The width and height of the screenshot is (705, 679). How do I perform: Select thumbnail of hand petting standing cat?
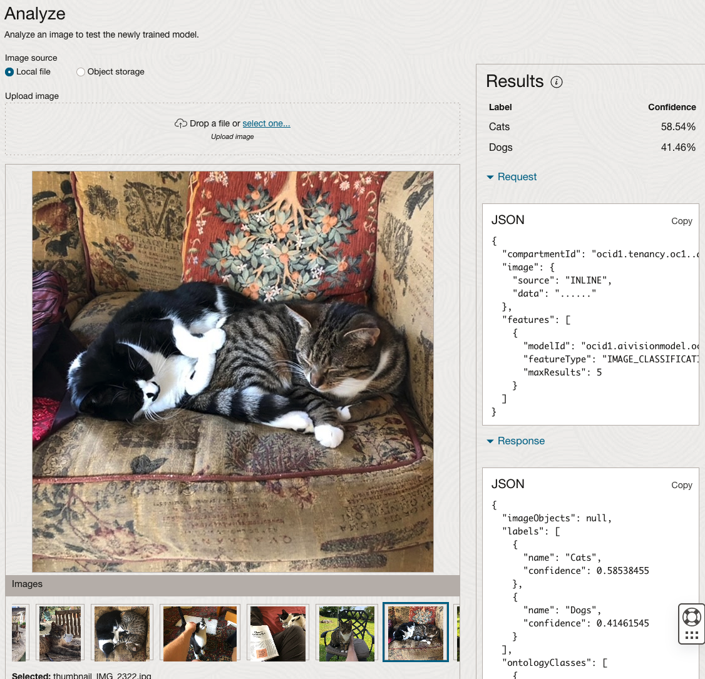point(200,633)
